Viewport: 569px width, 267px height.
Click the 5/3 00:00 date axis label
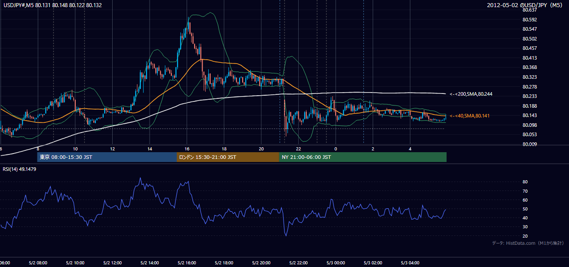tap(336, 263)
